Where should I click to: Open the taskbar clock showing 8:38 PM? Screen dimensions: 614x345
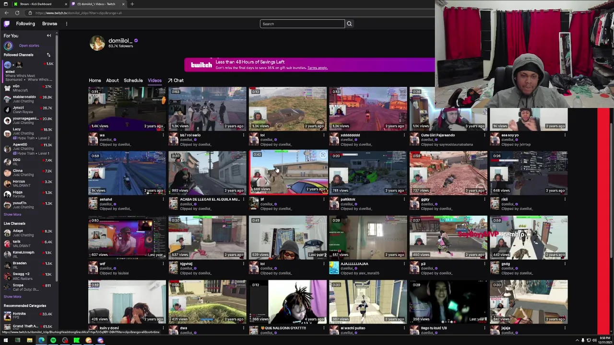(x=604, y=341)
